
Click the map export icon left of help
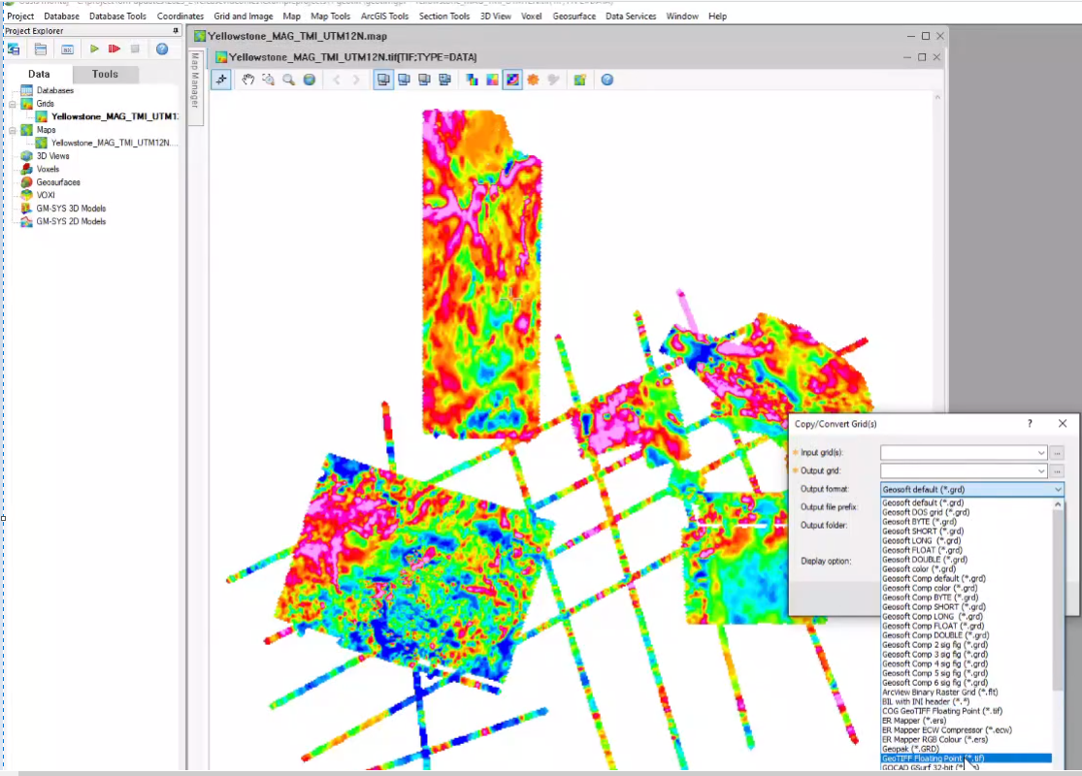click(x=579, y=80)
